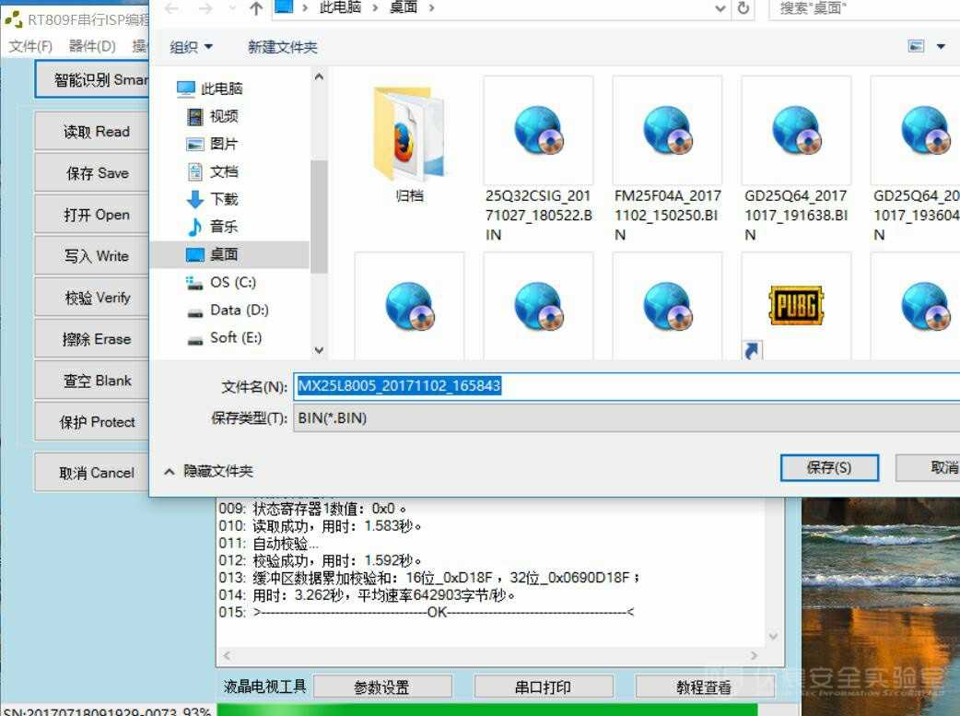Click the 搜索"桌面" search box

tap(864, 8)
